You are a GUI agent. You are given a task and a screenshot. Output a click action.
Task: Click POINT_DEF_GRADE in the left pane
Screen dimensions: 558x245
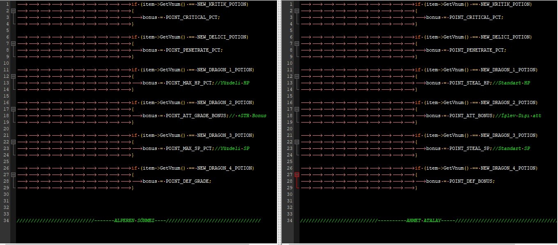188,181
